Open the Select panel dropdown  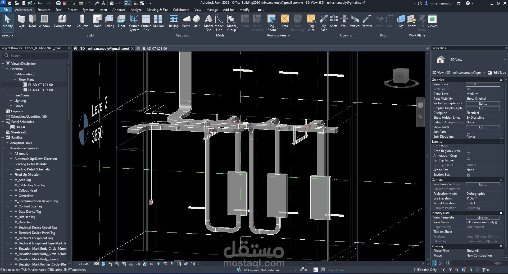pos(7,35)
